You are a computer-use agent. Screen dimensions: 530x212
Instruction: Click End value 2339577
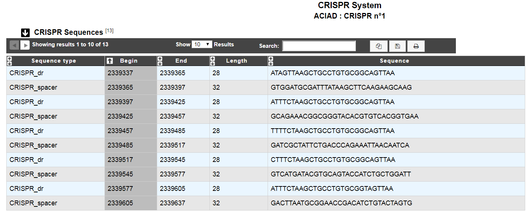pos(172,174)
